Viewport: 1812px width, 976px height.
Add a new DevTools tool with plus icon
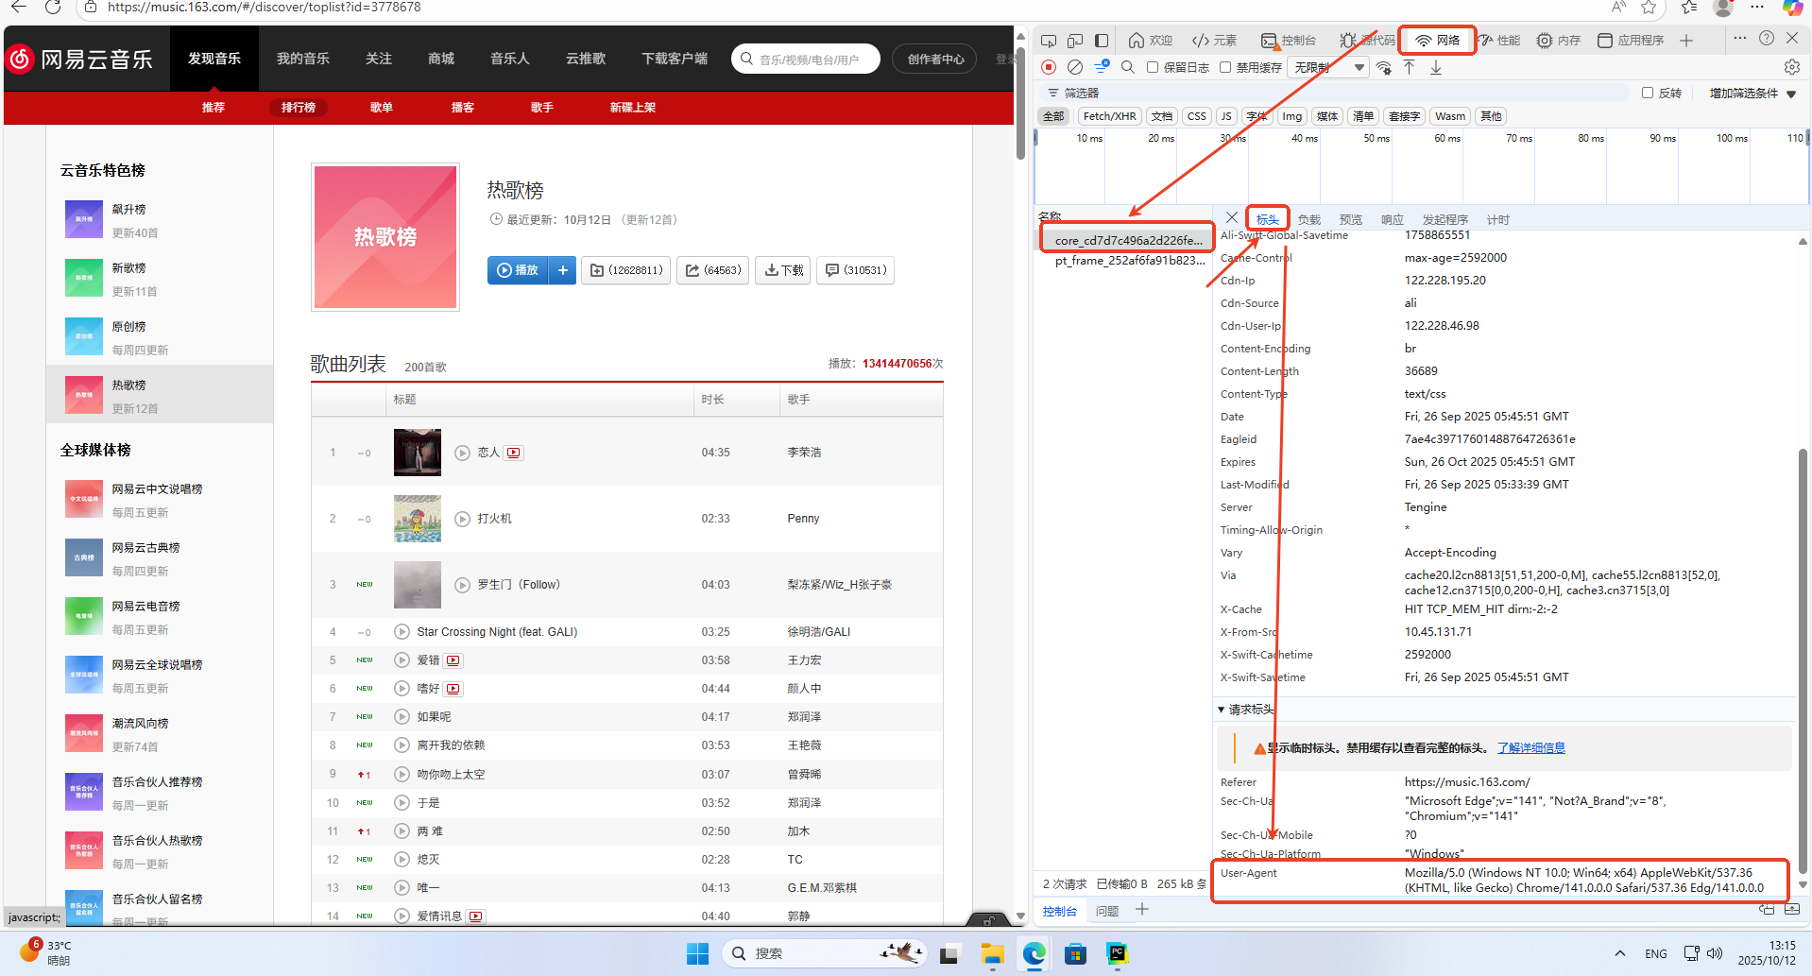tap(1686, 41)
